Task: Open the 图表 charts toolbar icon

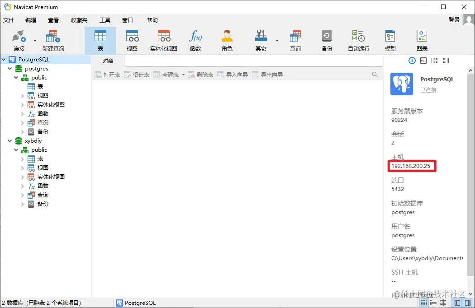Action: 422,40
